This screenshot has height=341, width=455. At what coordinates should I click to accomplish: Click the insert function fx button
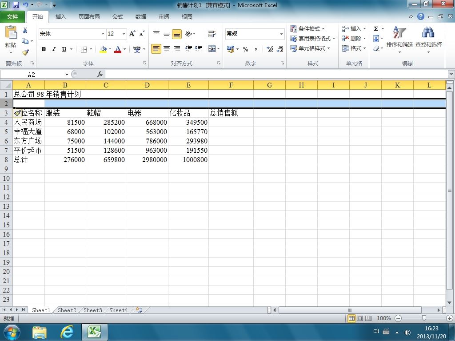coord(100,75)
